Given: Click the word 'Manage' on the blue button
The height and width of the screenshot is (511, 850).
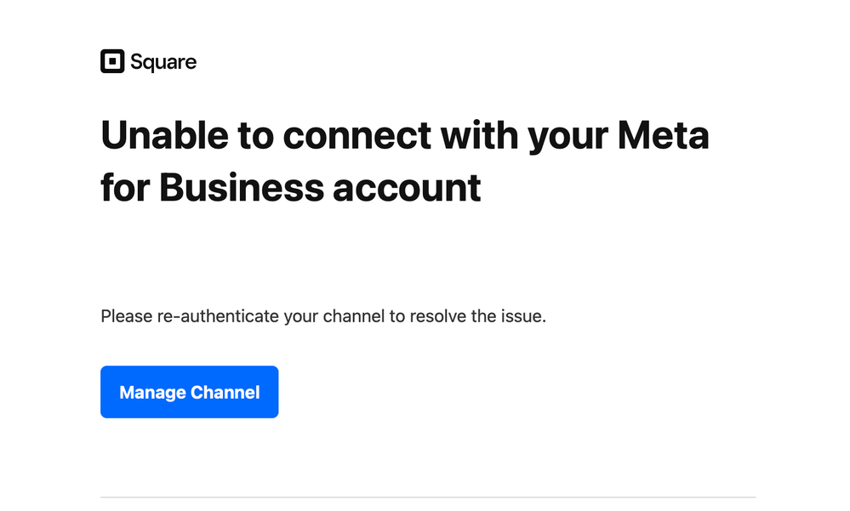Looking at the screenshot, I should coord(152,393).
